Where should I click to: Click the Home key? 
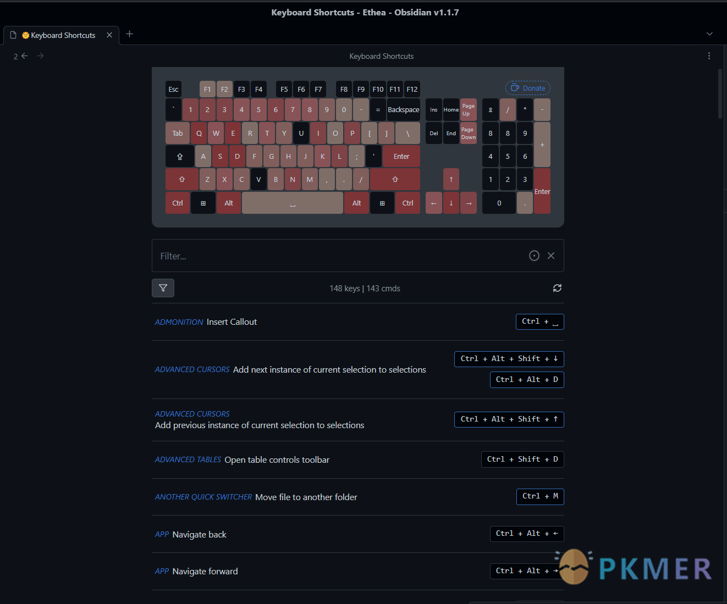(451, 110)
